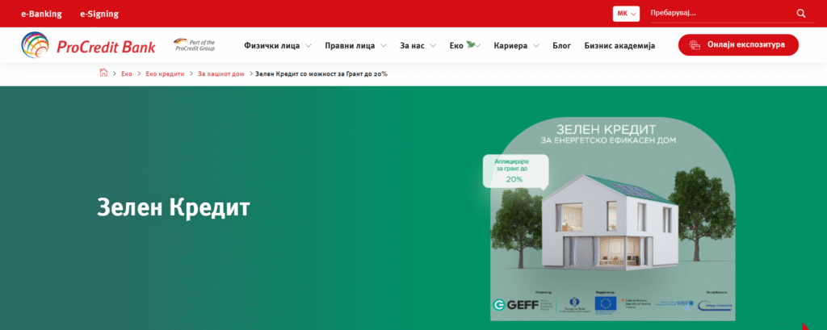Go to Еко кредити breadcrumb
Image resolution: width=827 pixels, height=330 pixels.
click(x=166, y=73)
